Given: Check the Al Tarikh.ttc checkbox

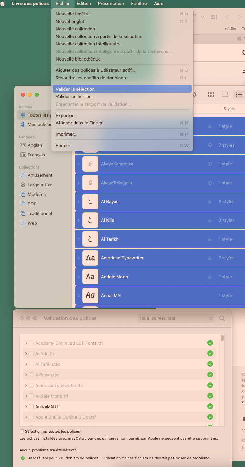Looking at the screenshot, I should tap(31, 364).
